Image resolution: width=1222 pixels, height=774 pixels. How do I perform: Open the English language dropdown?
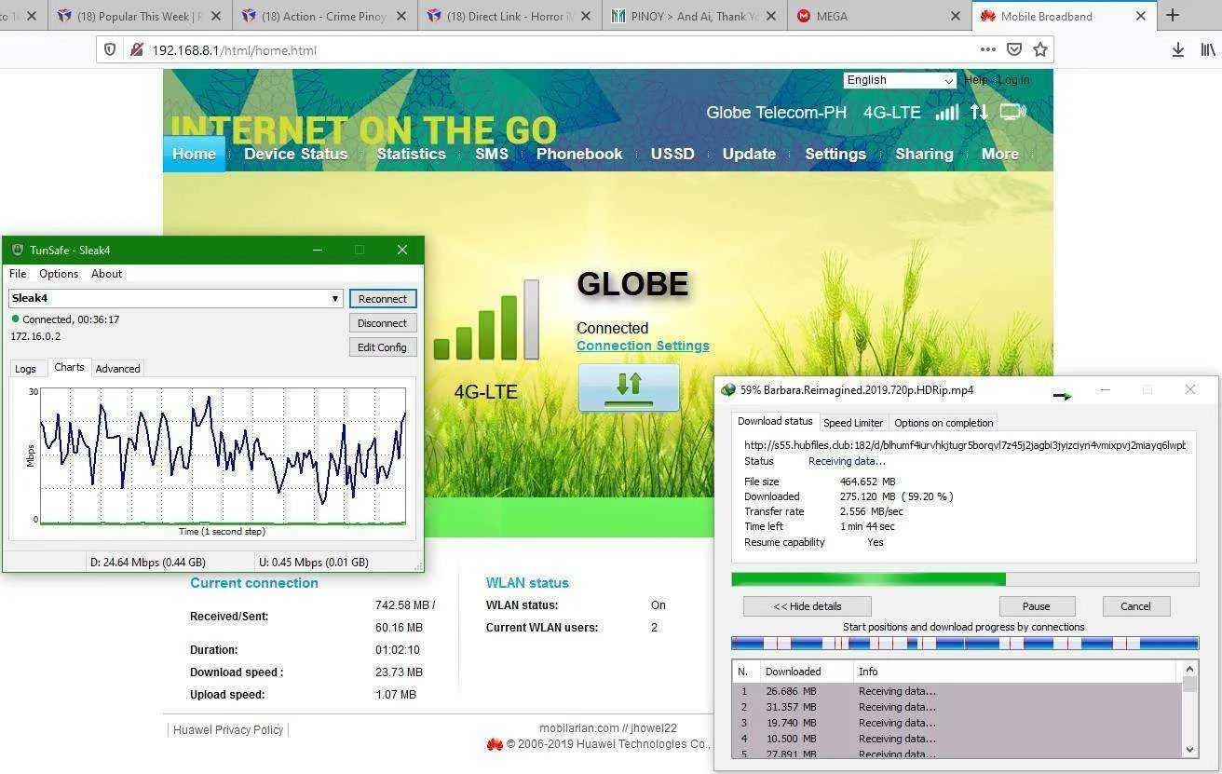tap(900, 80)
